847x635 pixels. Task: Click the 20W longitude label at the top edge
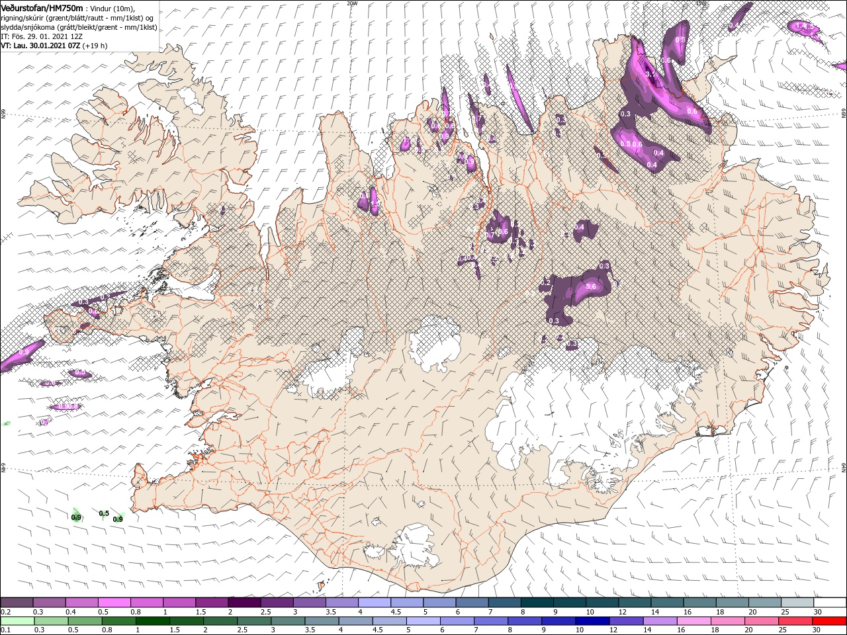pos(352,3)
